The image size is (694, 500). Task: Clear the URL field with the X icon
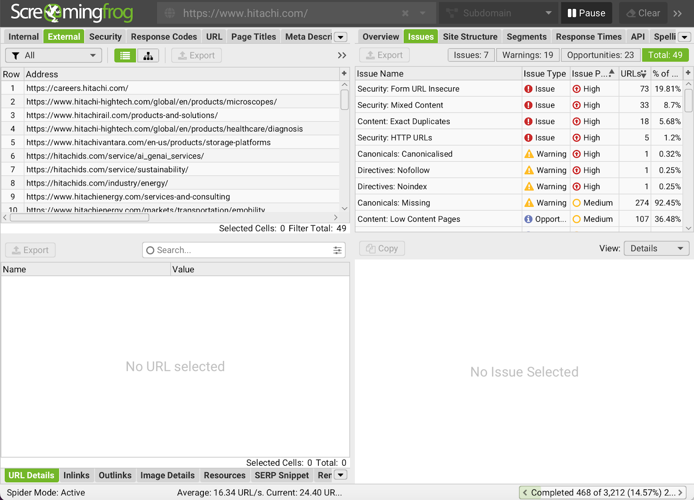coord(405,13)
